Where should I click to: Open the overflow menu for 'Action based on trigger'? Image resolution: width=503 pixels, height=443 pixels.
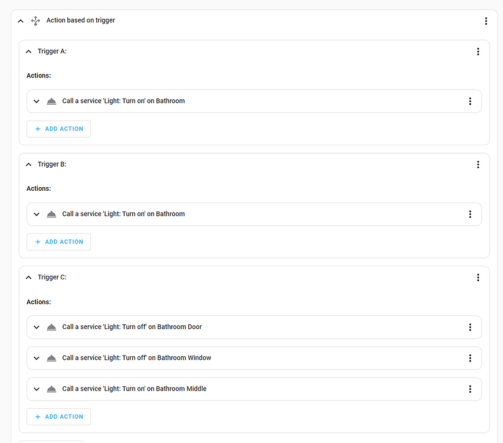tap(486, 20)
